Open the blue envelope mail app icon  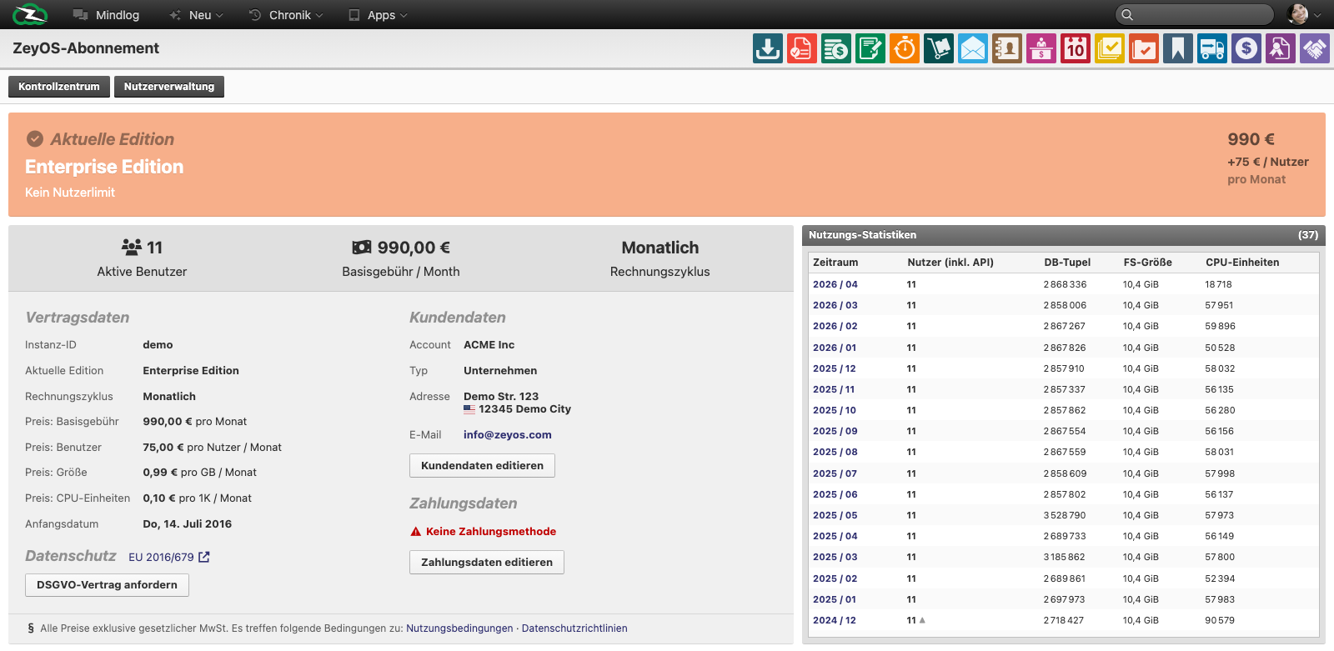[972, 48]
